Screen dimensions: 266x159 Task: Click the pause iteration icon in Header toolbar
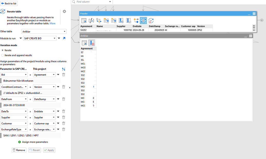pyautogui.click(x=150, y=21)
